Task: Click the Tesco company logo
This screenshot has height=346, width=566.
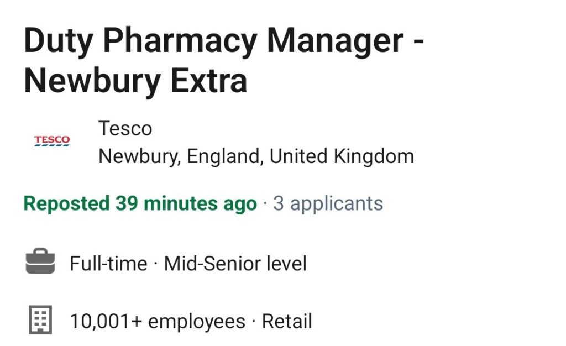Action: point(52,141)
